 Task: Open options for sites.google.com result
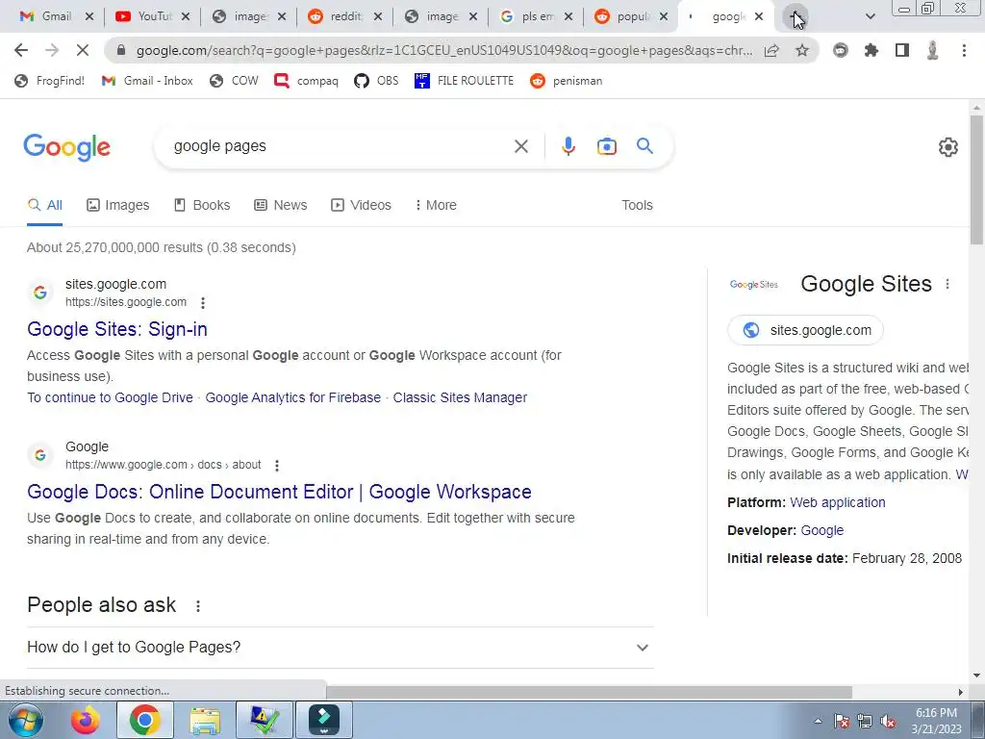202,303
